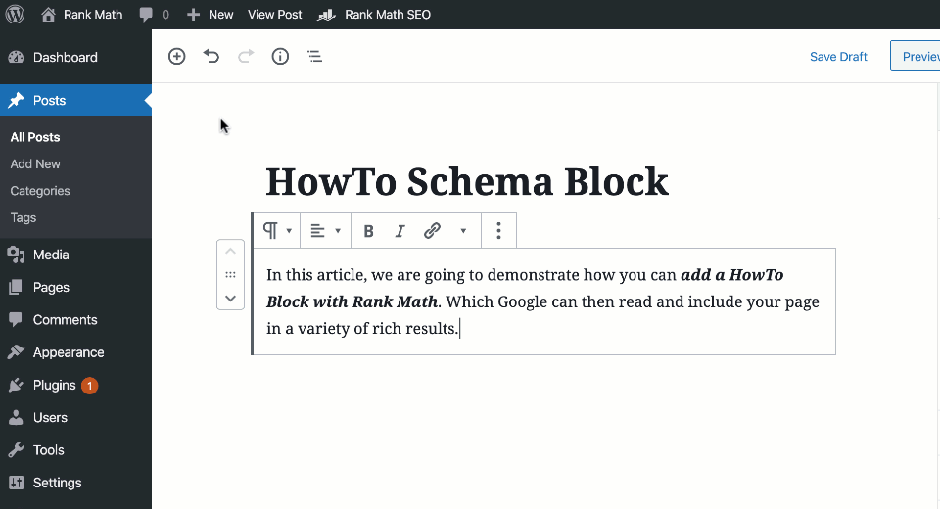Open Tags under Posts
The height and width of the screenshot is (509, 940).
(x=23, y=217)
